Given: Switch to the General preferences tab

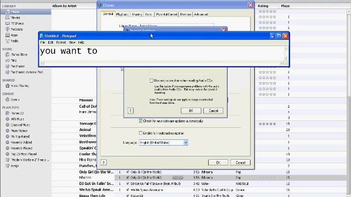Looking at the screenshot, I should click(108, 14).
